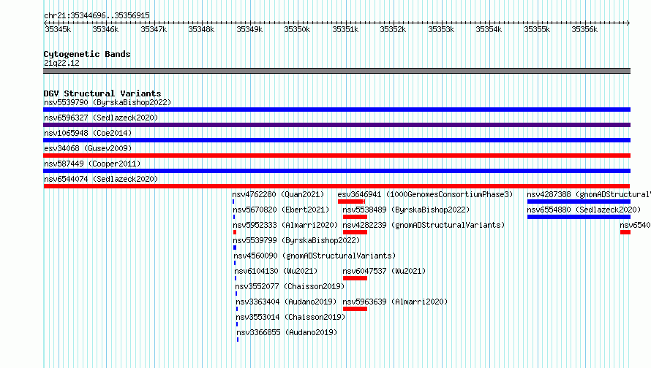Screen dimensions: 651x368
Task: Open the nsv3552077 (Chaisson2019) label
Action: (290, 286)
